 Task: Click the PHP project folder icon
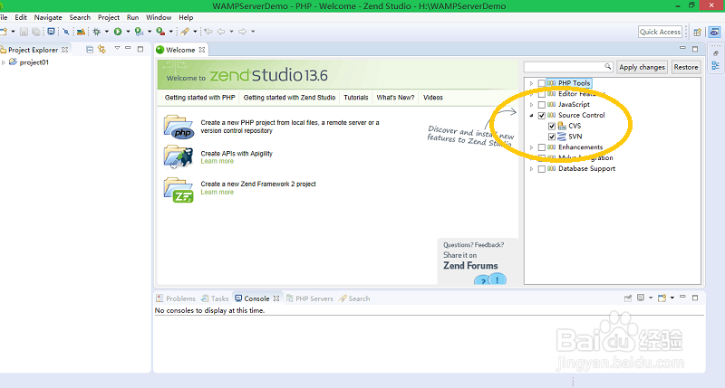tap(179, 127)
